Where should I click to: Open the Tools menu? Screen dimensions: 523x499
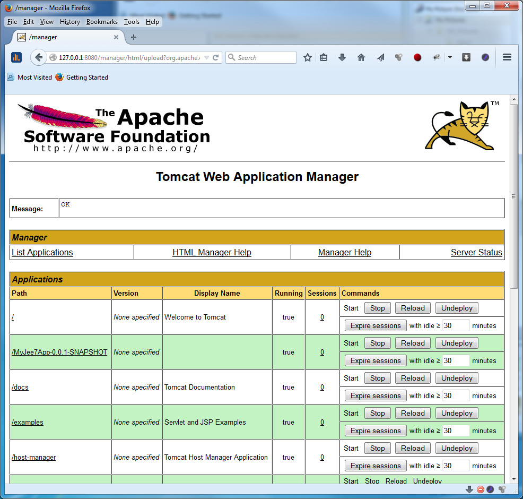pos(132,22)
